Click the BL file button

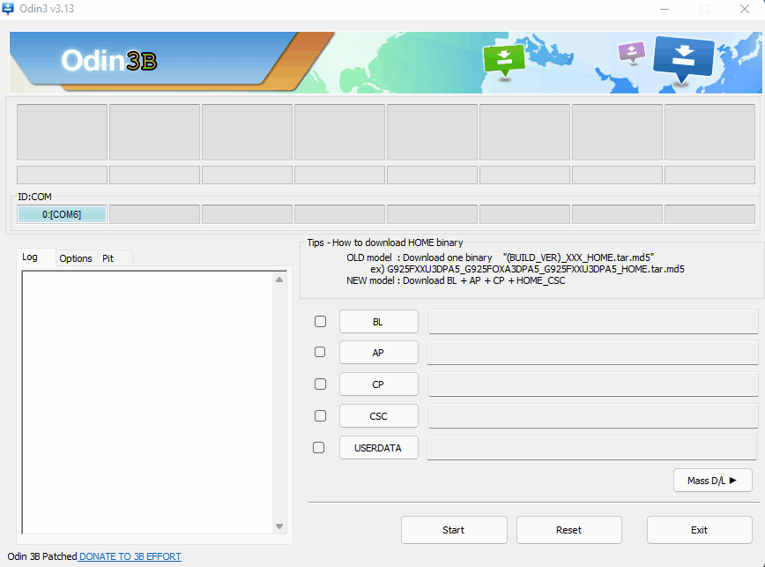[x=379, y=322]
